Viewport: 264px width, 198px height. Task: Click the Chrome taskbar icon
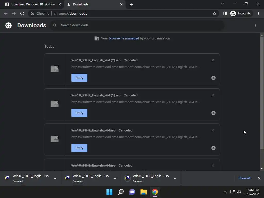click(x=155, y=192)
